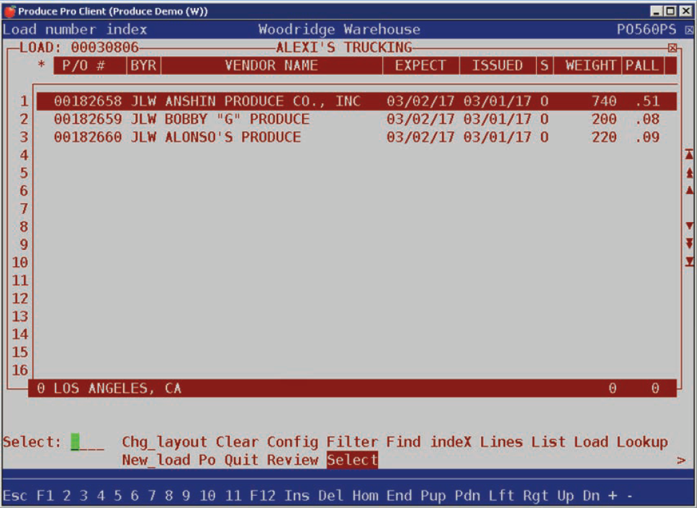Click the F1 key in function bar

point(45,496)
